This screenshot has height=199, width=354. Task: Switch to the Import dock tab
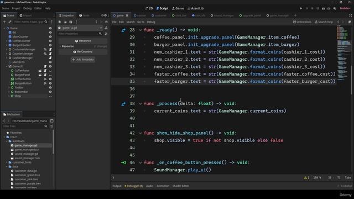pos(25,15)
